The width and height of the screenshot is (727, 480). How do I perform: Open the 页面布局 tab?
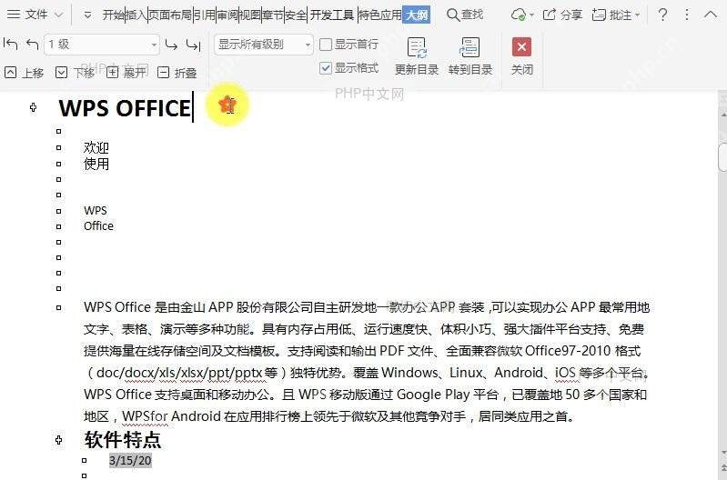(170, 15)
